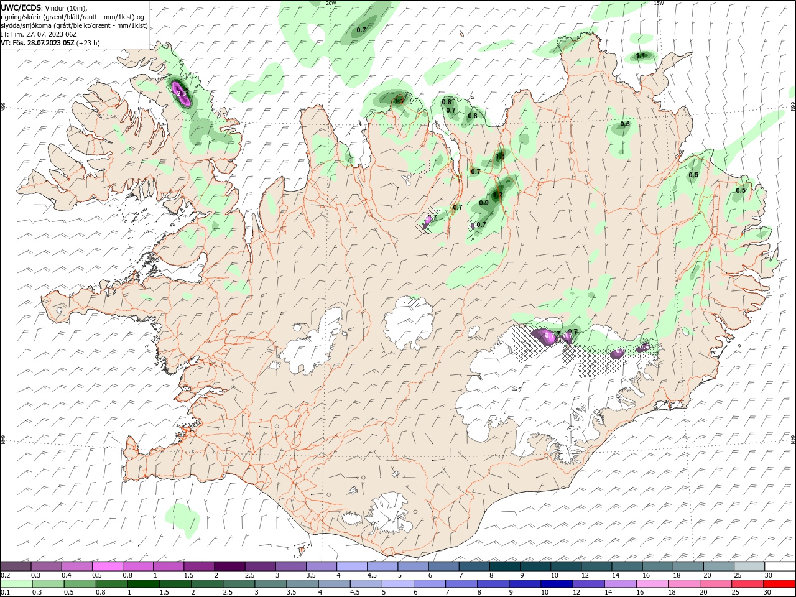Pick the rain scale swatch starting at 2

pyautogui.click(x=207, y=584)
